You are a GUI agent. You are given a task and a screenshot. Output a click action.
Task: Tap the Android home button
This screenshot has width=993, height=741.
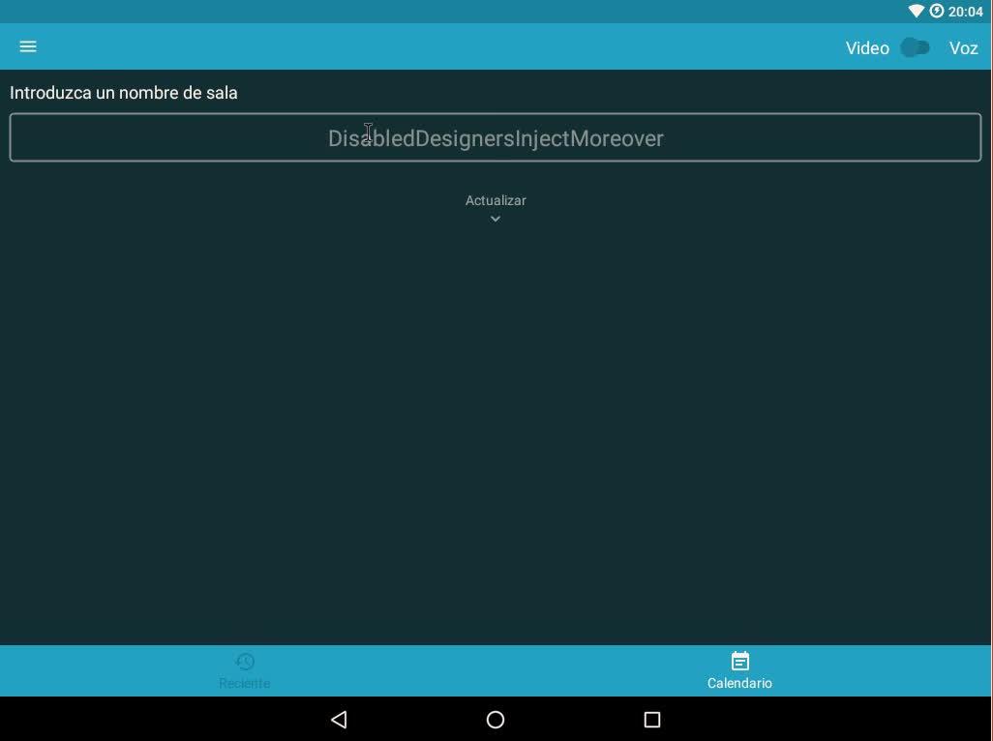496,720
